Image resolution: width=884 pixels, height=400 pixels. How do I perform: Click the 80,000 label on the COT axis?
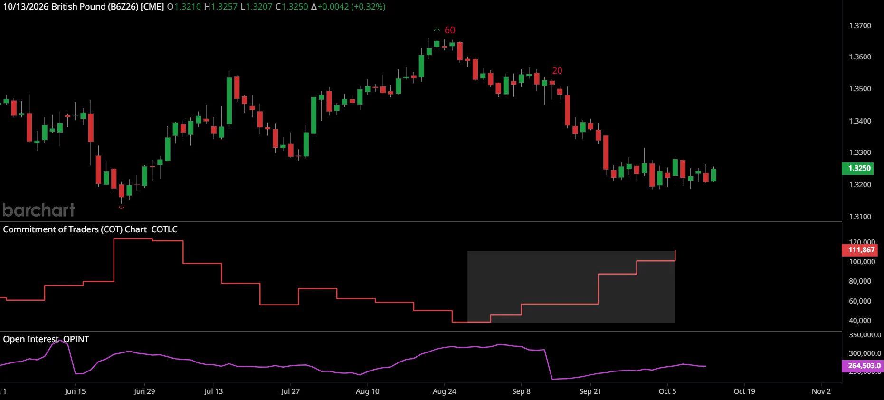(x=860, y=281)
